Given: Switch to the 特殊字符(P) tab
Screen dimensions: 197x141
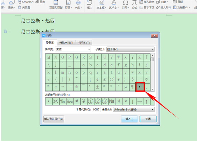Looking at the screenshot, I should coord(66,43).
